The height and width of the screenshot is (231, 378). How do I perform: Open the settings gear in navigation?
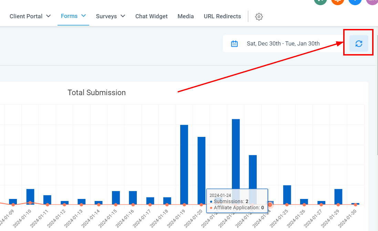[259, 17]
